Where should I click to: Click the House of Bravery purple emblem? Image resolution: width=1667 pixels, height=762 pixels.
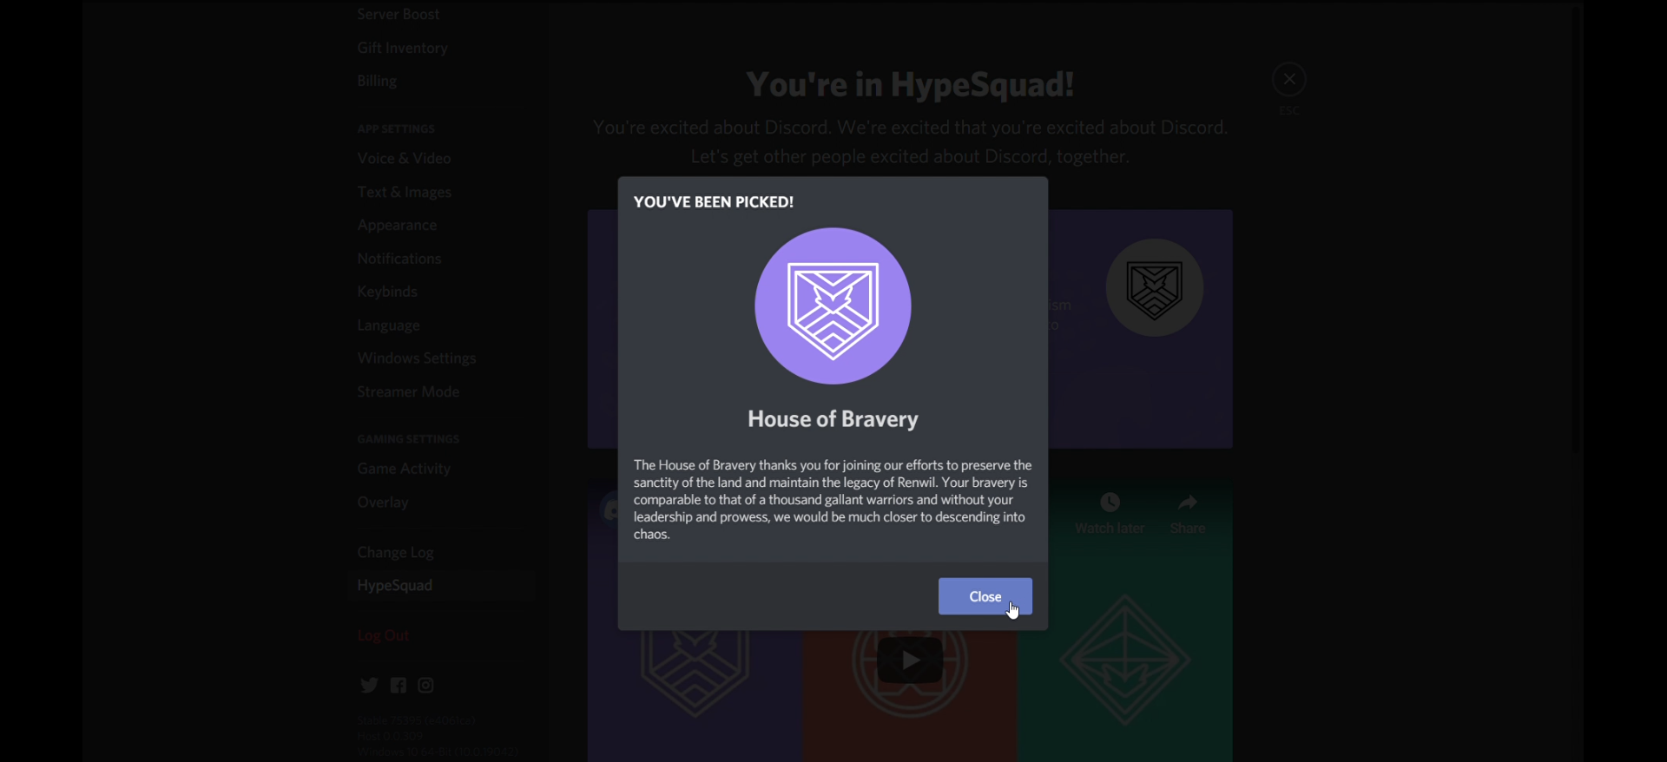coord(833,305)
